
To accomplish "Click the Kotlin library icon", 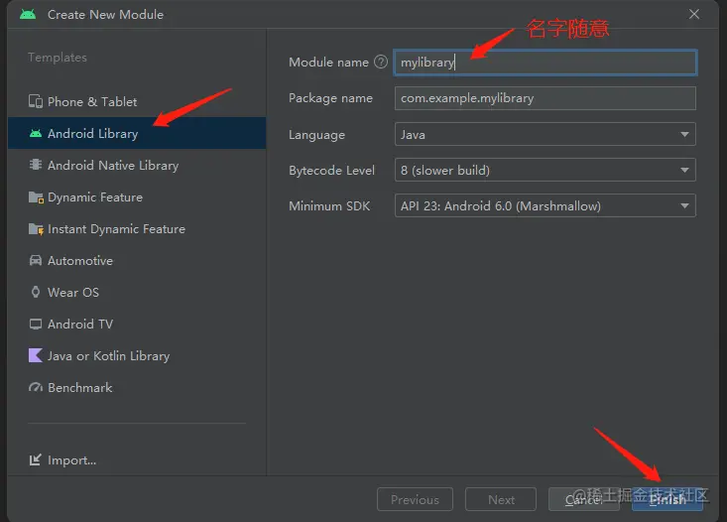I will click(x=36, y=355).
